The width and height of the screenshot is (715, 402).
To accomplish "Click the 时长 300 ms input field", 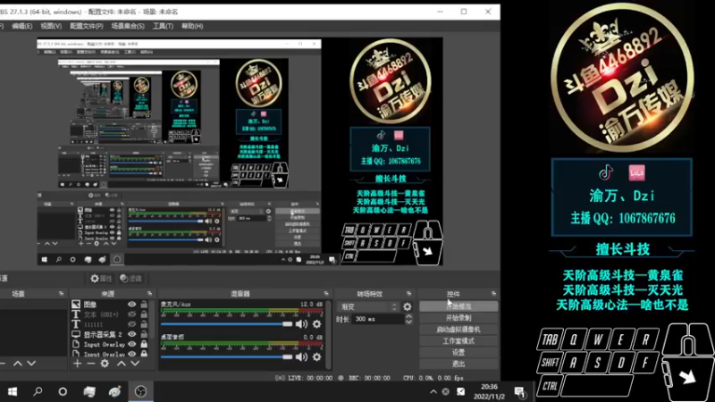I will pyautogui.click(x=378, y=319).
